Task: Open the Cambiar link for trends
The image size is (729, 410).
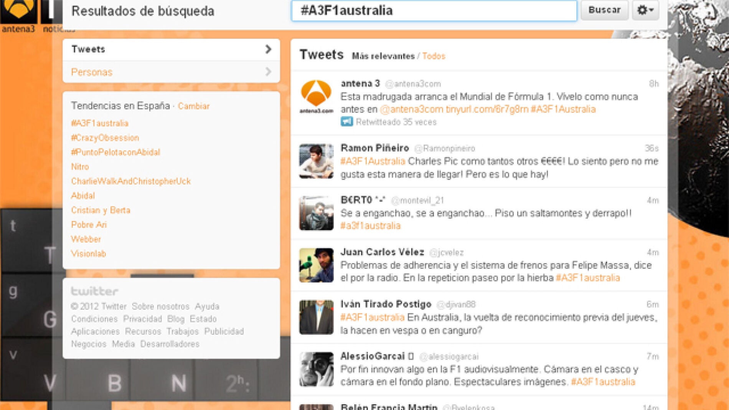Action: coord(193,106)
